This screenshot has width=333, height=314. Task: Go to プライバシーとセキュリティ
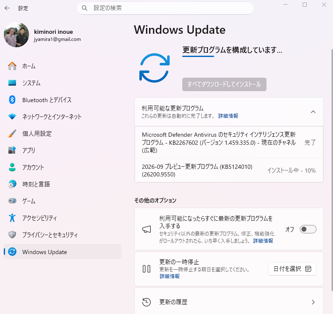point(63,235)
